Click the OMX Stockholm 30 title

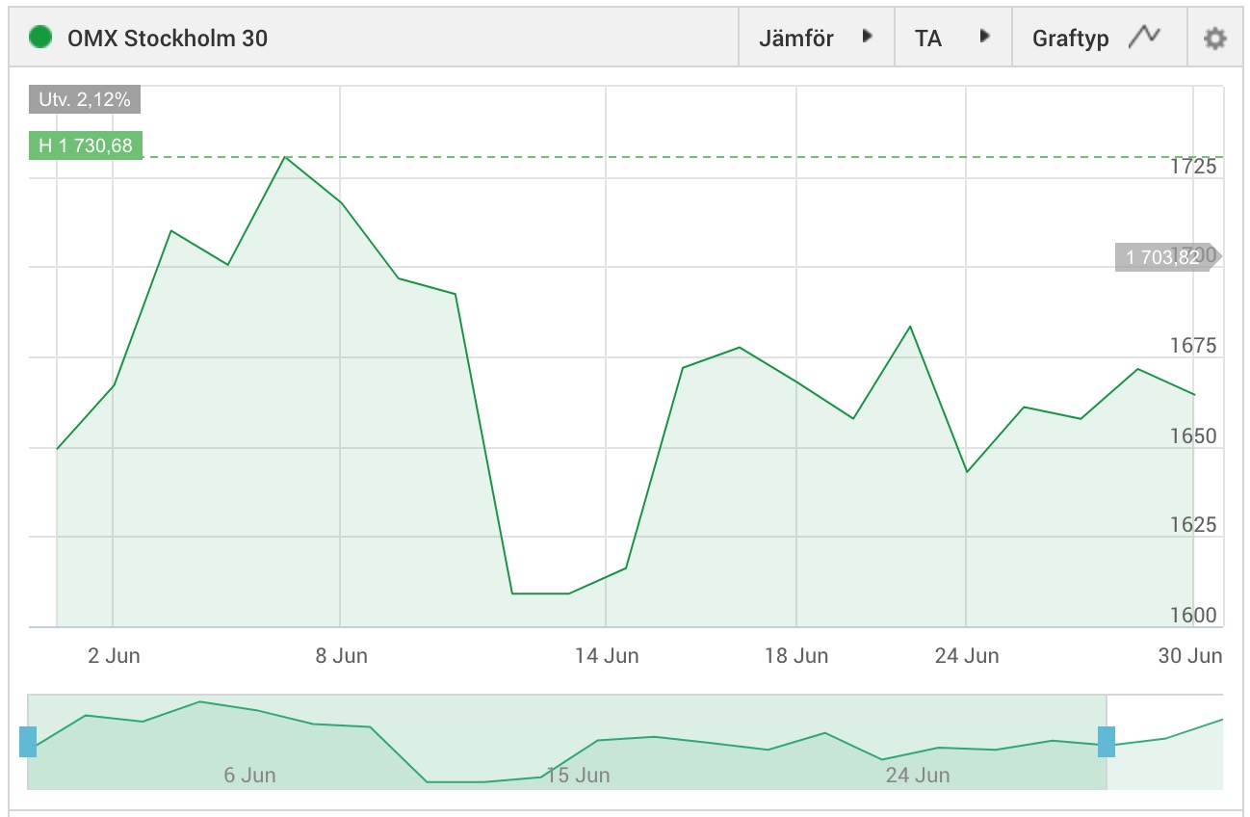point(168,39)
